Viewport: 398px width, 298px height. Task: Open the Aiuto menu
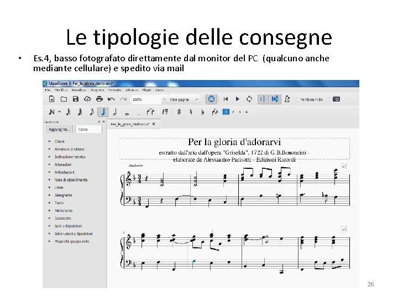[x=159, y=90]
